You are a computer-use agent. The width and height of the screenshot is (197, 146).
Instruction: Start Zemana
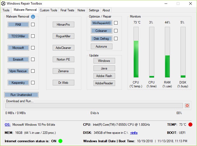(63, 71)
